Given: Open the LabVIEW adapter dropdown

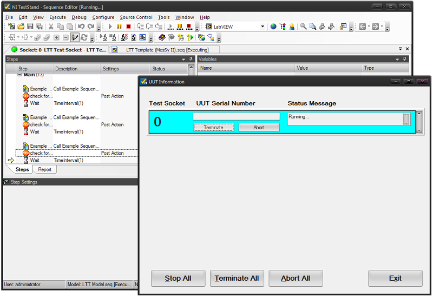Looking at the screenshot, I should click(263, 27).
